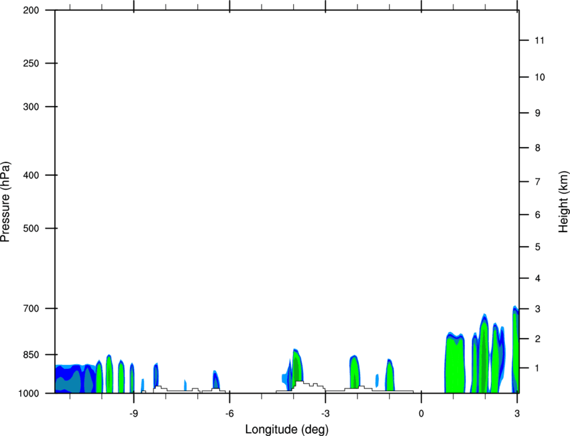Click the 'Longitude (deg)' axis title
Viewport: 570px width, 436px height.
(287, 429)
